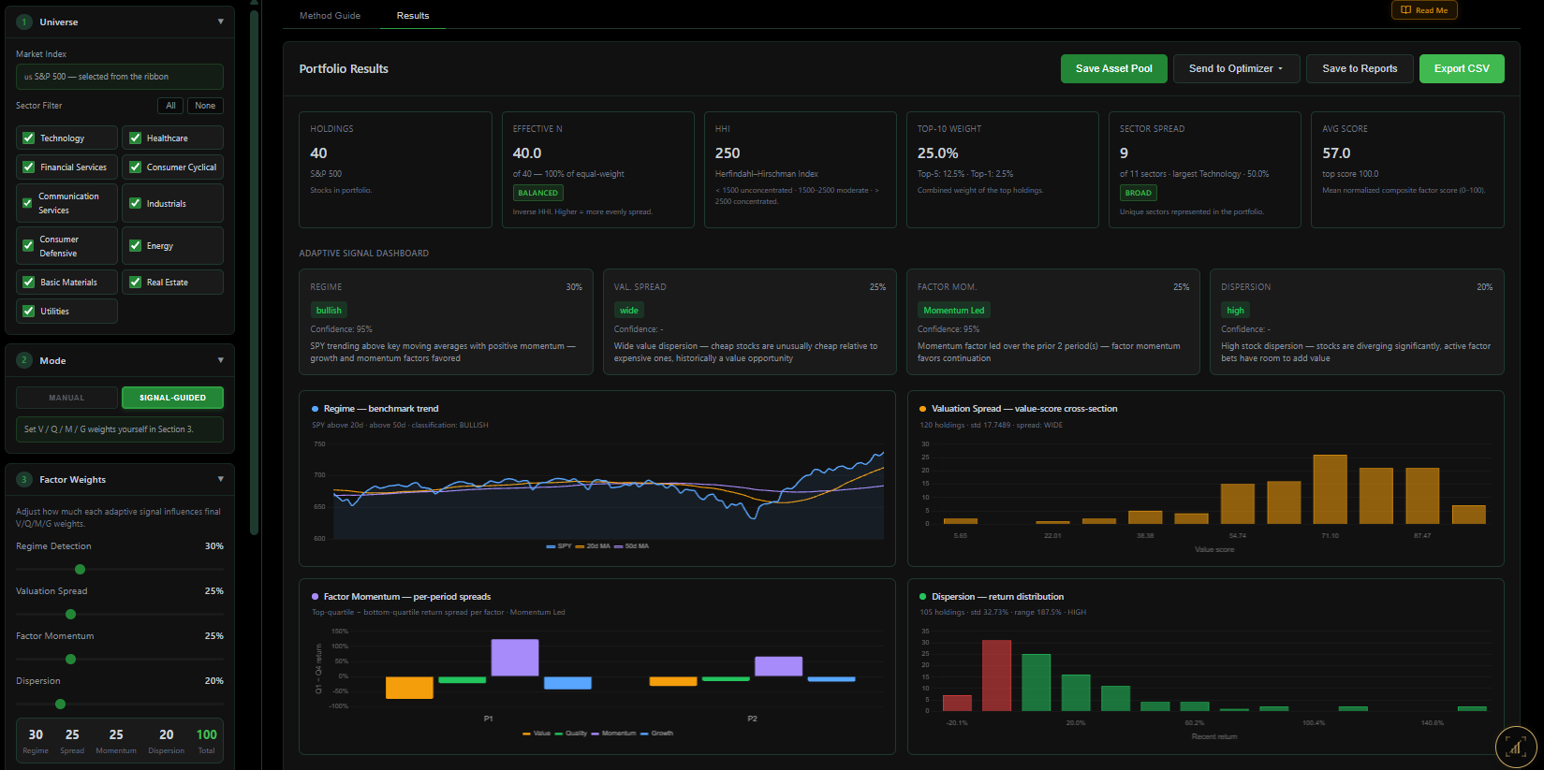The height and width of the screenshot is (770, 1544).
Task: Open the Read Me link
Action: pos(1424,10)
